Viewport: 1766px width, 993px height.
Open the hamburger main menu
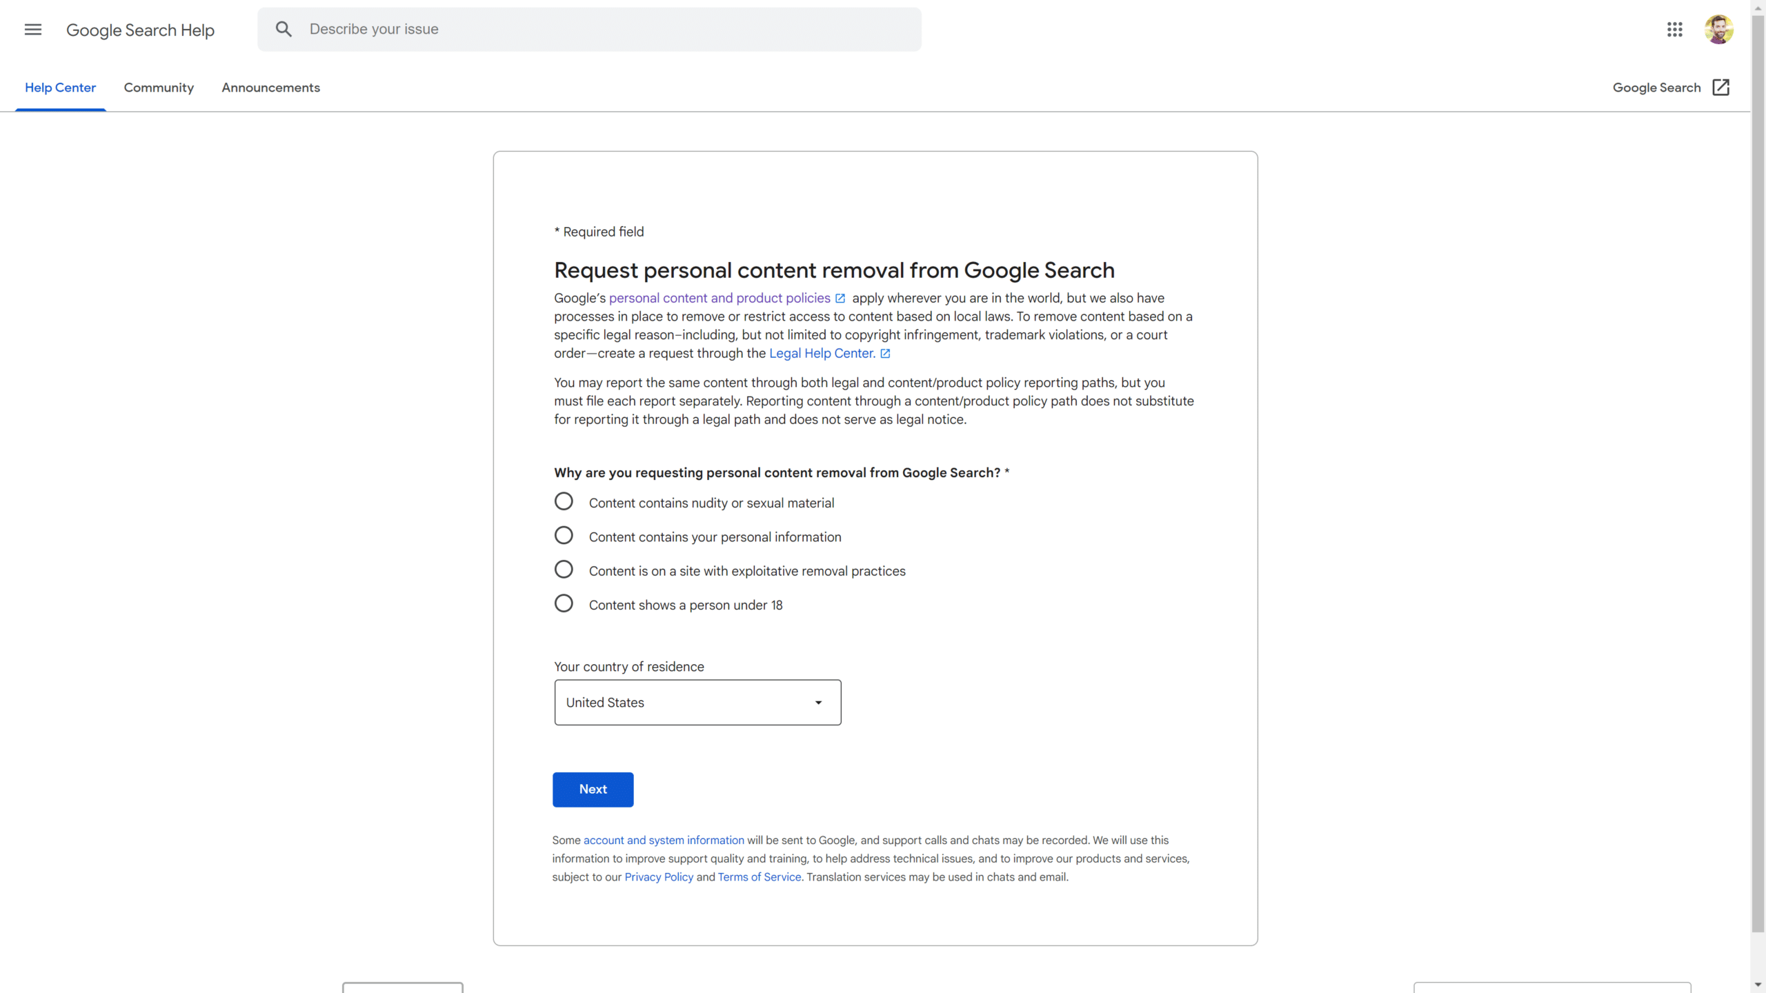(x=33, y=30)
